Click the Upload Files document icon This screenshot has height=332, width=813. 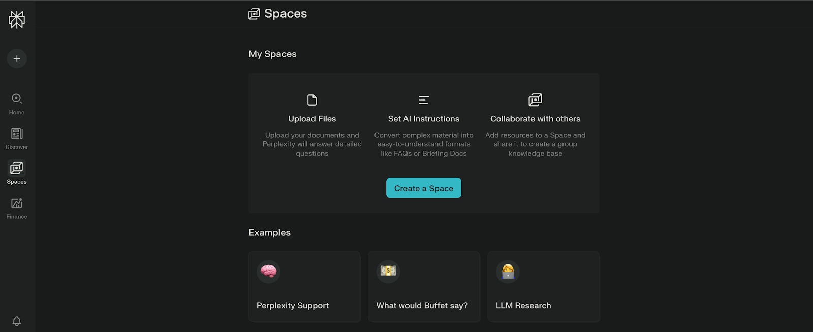tap(312, 100)
